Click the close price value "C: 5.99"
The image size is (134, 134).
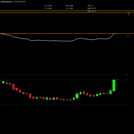click(x=48, y=9)
